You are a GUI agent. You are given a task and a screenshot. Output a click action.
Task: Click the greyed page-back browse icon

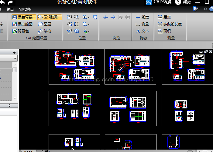120,17
